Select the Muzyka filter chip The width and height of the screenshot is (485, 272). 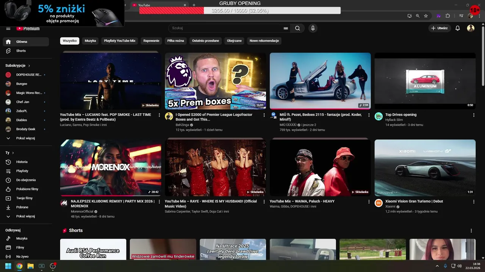pos(90,41)
